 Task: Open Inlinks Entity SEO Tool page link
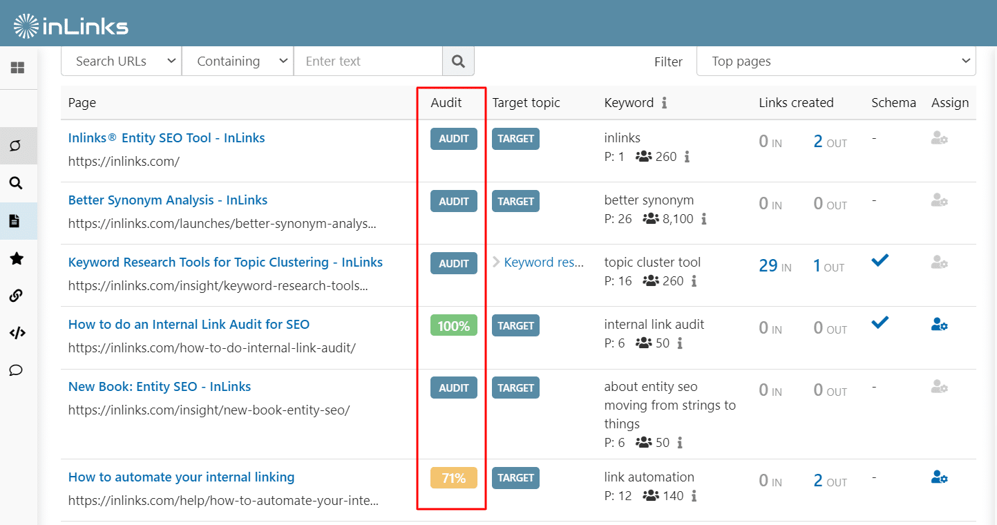click(x=167, y=138)
